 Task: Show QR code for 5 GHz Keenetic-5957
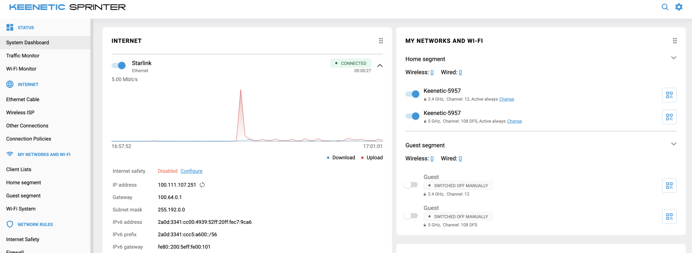669,117
